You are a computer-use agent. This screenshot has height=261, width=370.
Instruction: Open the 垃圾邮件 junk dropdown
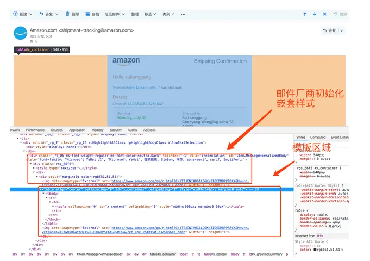[123, 14]
